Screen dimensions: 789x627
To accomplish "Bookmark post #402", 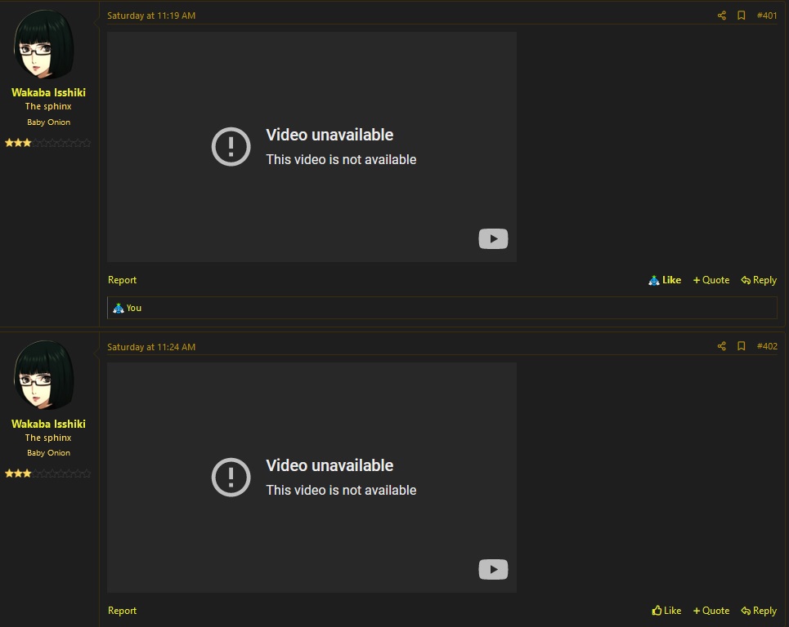I will click(x=742, y=346).
